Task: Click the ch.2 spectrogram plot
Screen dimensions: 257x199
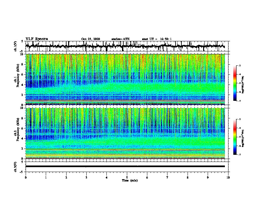Action: pos(125,133)
